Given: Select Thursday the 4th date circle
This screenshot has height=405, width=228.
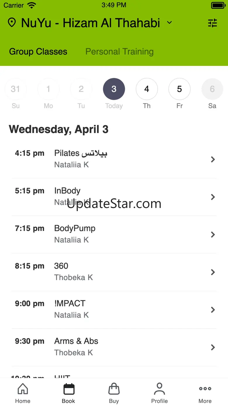Looking at the screenshot, I should tap(147, 89).
